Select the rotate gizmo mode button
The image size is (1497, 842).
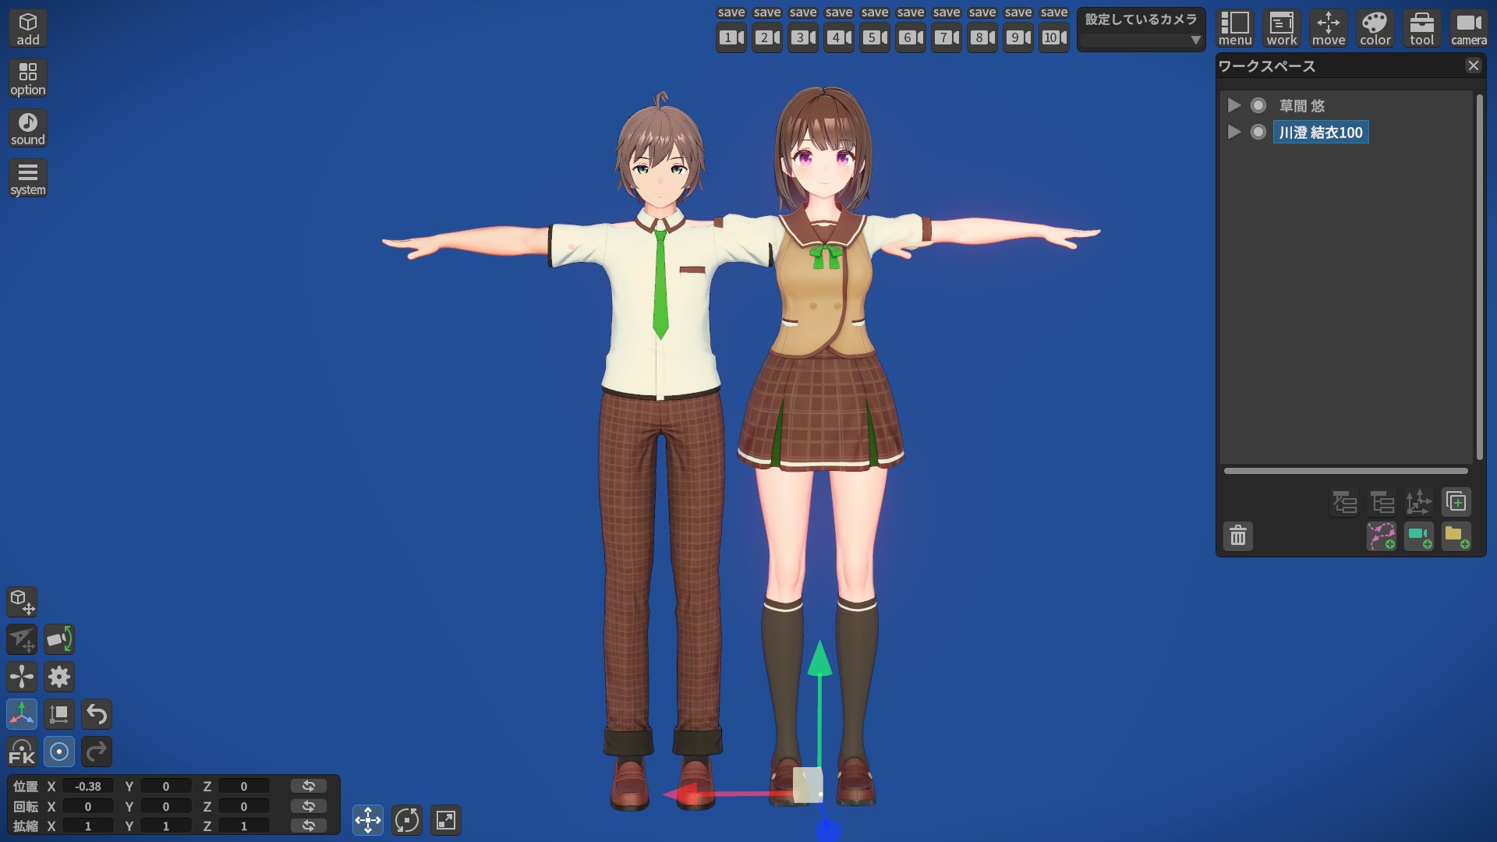tap(407, 820)
